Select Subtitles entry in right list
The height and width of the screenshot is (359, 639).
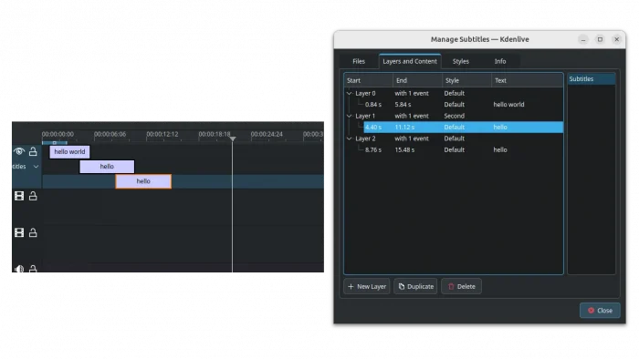592,79
